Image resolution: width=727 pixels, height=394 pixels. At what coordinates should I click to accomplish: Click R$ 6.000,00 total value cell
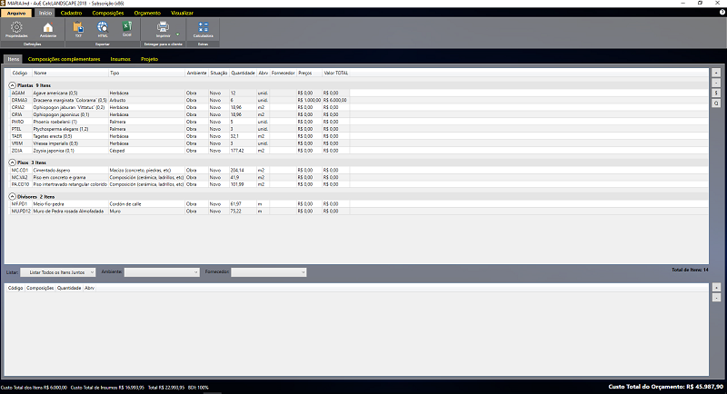coord(335,100)
